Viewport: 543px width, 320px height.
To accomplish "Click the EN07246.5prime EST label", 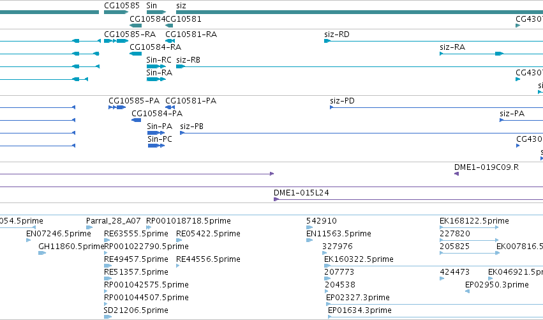I will click(59, 234).
